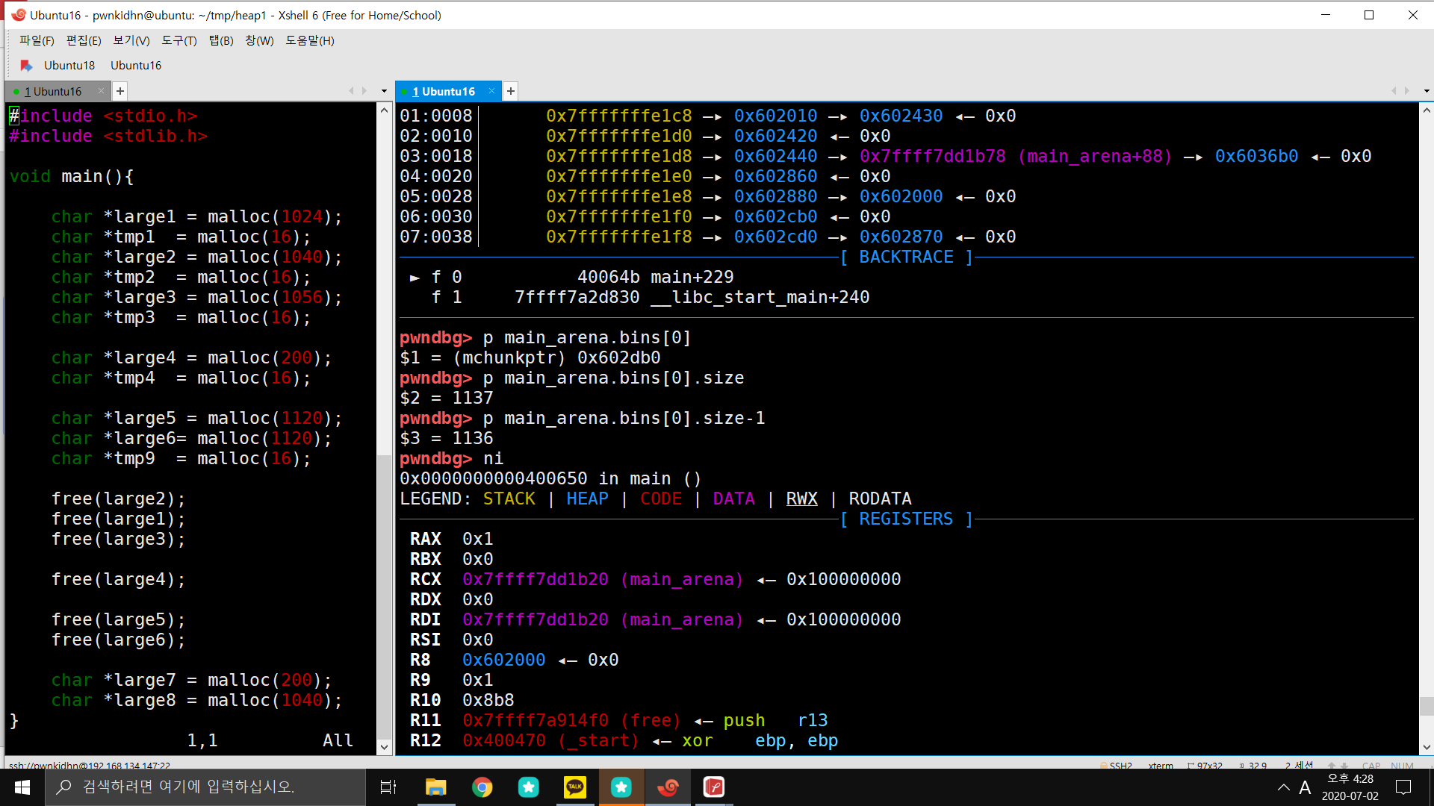The image size is (1434, 806).
Task: Click right pane previous-tab arrow
Action: coord(1394,91)
